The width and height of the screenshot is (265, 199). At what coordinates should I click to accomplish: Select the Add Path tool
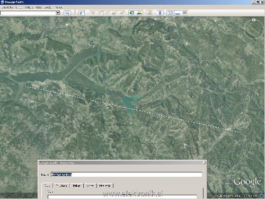pos(107,13)
